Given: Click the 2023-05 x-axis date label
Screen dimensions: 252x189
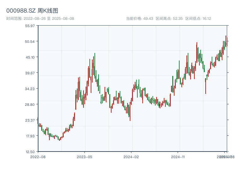Looking at the screenshot, I should tap(84, 157).
